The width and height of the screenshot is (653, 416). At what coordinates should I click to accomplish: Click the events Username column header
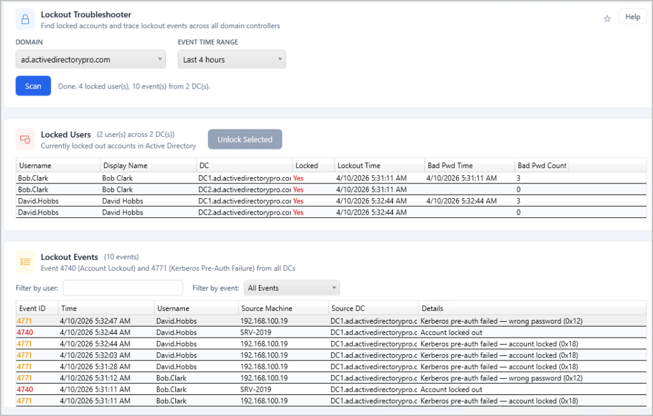point(196,308)
